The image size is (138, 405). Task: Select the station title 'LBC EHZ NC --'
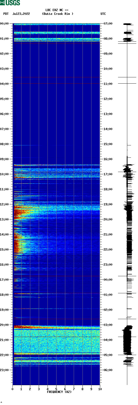point(57,10)
